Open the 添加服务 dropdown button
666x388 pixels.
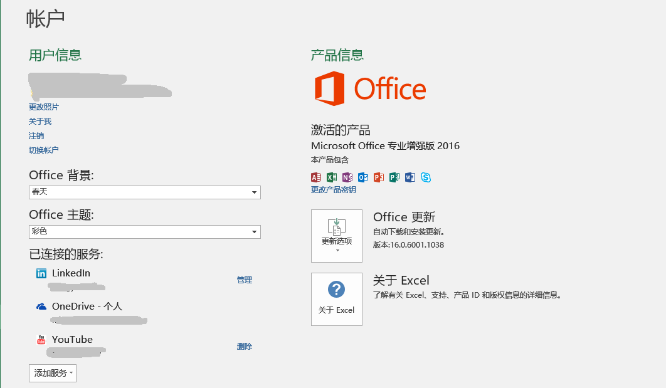pos(53,373)
